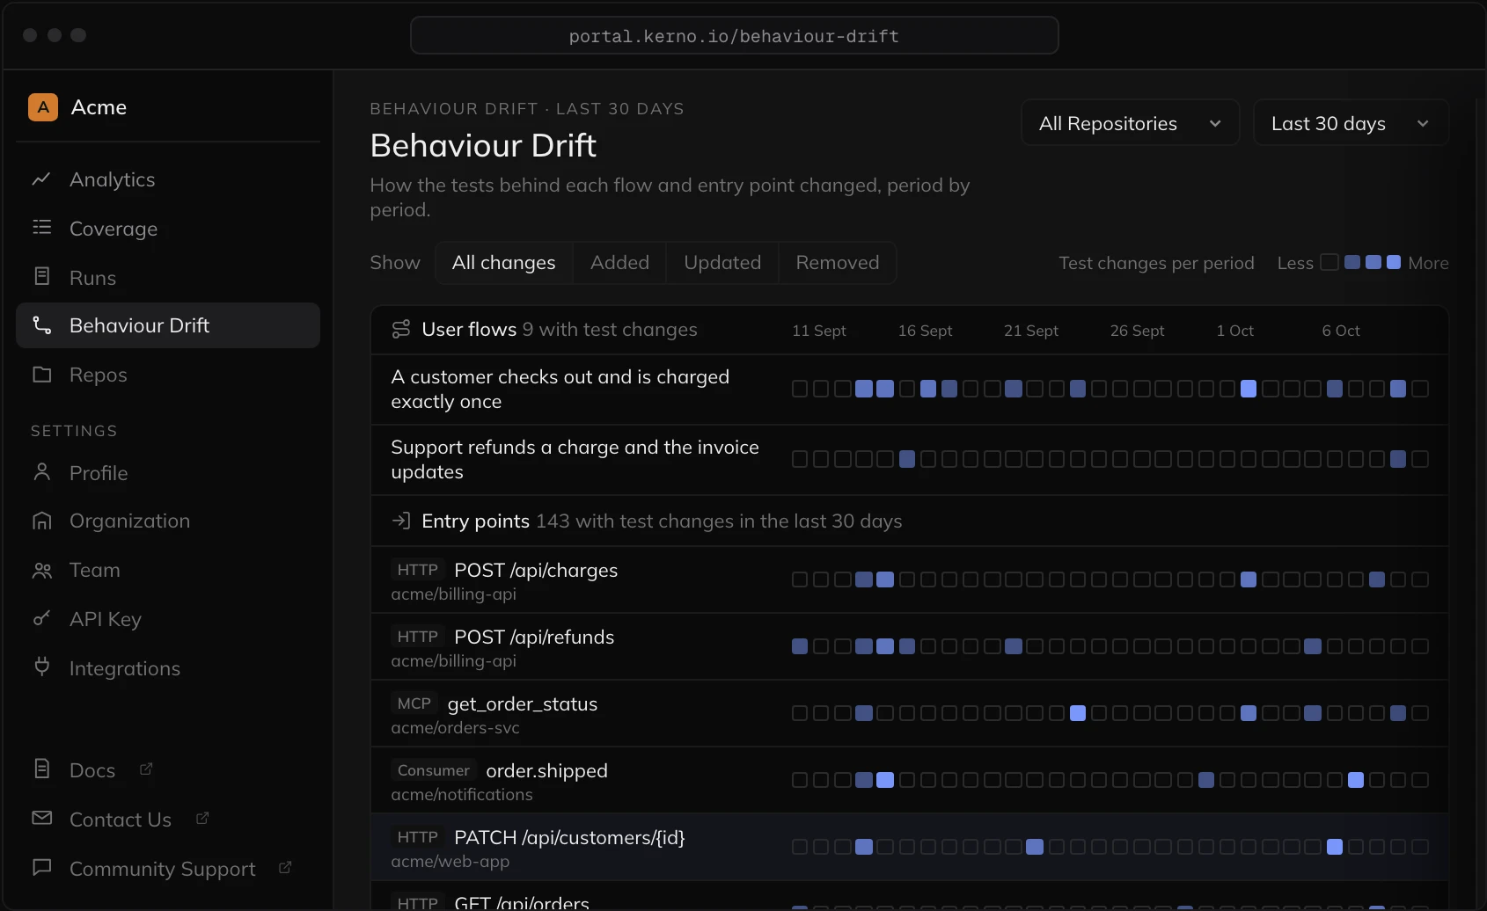Click the bright cell in customer checkout row
Screen dimensions: 1487x911
click(1249, 389)
